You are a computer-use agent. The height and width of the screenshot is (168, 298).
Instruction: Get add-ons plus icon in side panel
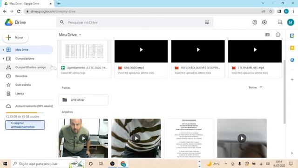292,80
